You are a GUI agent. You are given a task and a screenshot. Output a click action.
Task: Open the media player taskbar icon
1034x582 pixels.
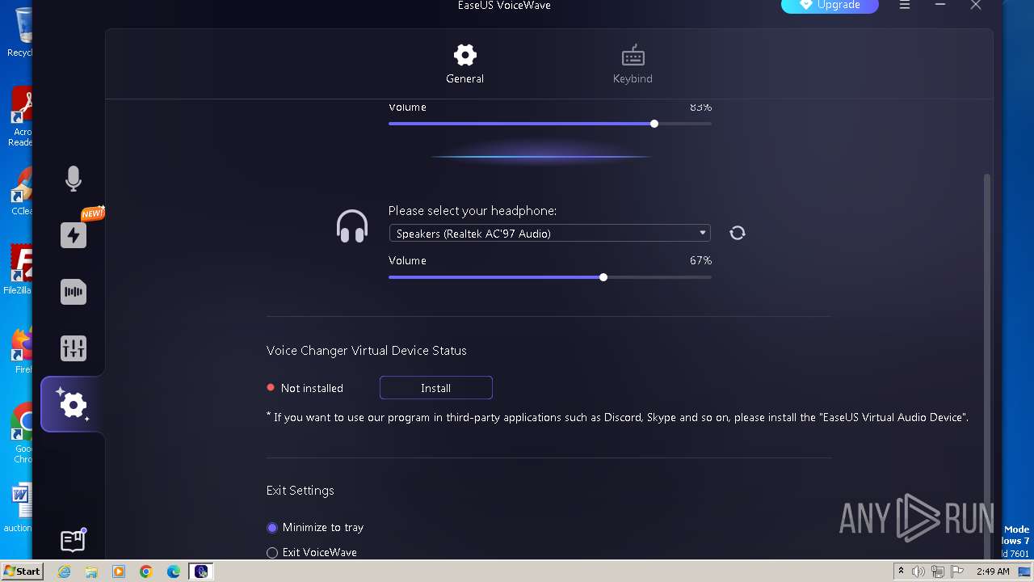pyautogui.click(x=119, y=571)
